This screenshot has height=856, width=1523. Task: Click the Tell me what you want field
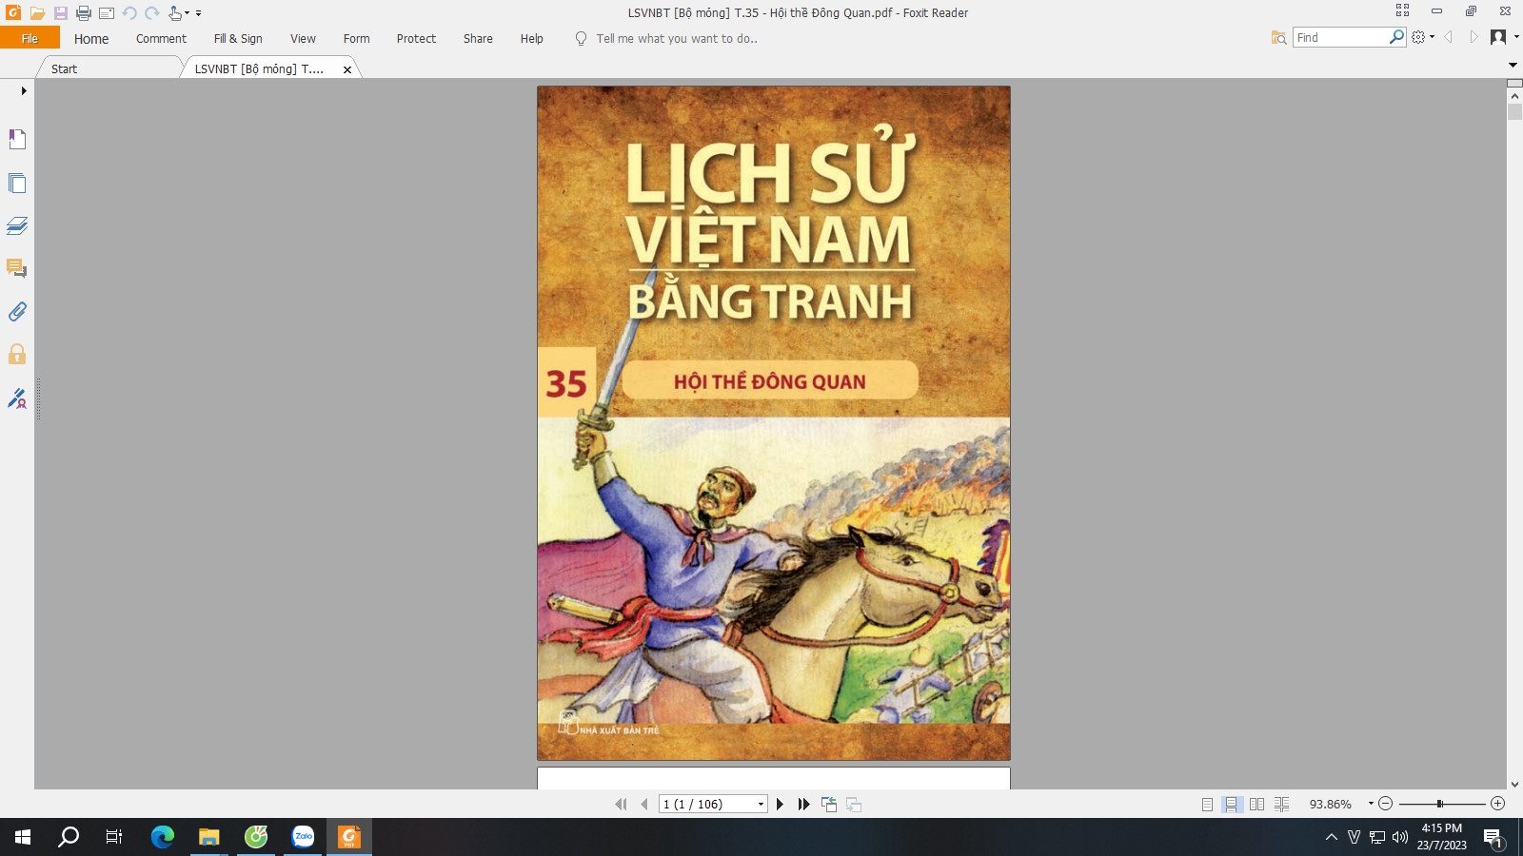676,38
